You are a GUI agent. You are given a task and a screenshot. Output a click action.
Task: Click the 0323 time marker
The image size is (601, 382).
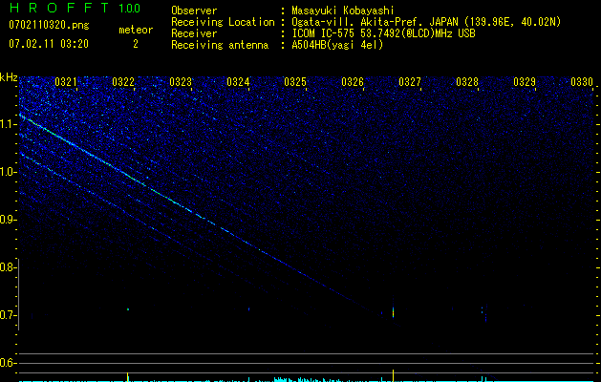pyautogui.click(x=181, y=82)
